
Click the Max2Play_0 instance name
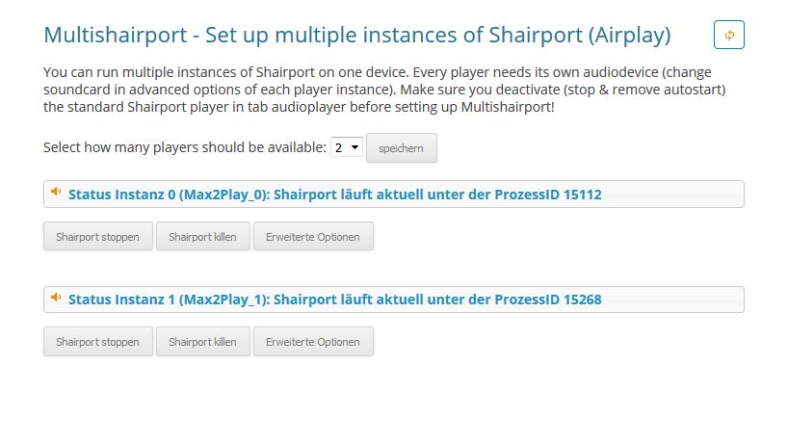point(224,195)
